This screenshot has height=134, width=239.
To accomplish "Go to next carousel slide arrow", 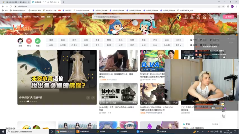I will point(93,98).
